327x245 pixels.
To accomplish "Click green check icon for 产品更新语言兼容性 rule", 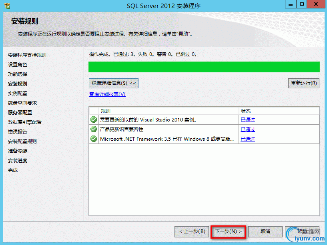I will [x=94, y=129].
